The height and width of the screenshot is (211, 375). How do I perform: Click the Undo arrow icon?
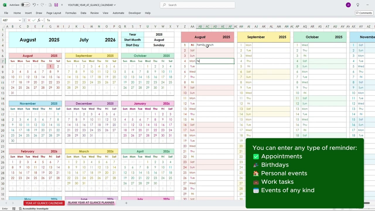(34, 5)
